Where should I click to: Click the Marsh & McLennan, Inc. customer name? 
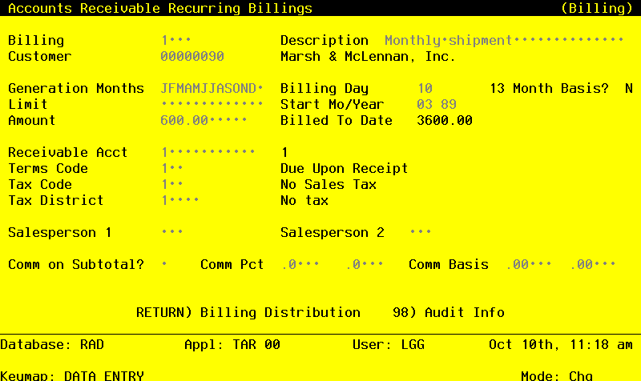[368, 56]
